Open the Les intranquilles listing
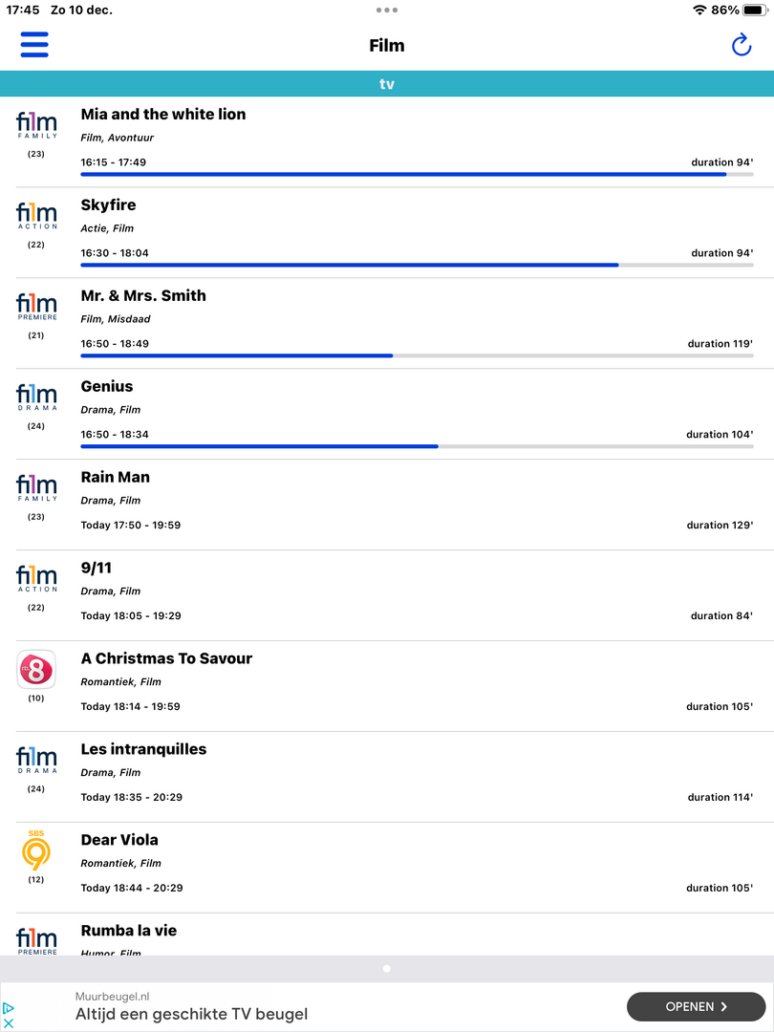Screen dimensions: 774x1032 (143, 749)
